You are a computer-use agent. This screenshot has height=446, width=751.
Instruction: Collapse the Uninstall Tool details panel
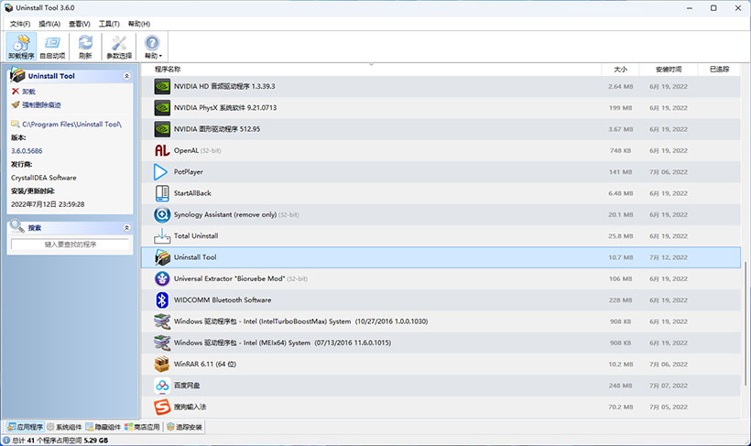(125, 76)
